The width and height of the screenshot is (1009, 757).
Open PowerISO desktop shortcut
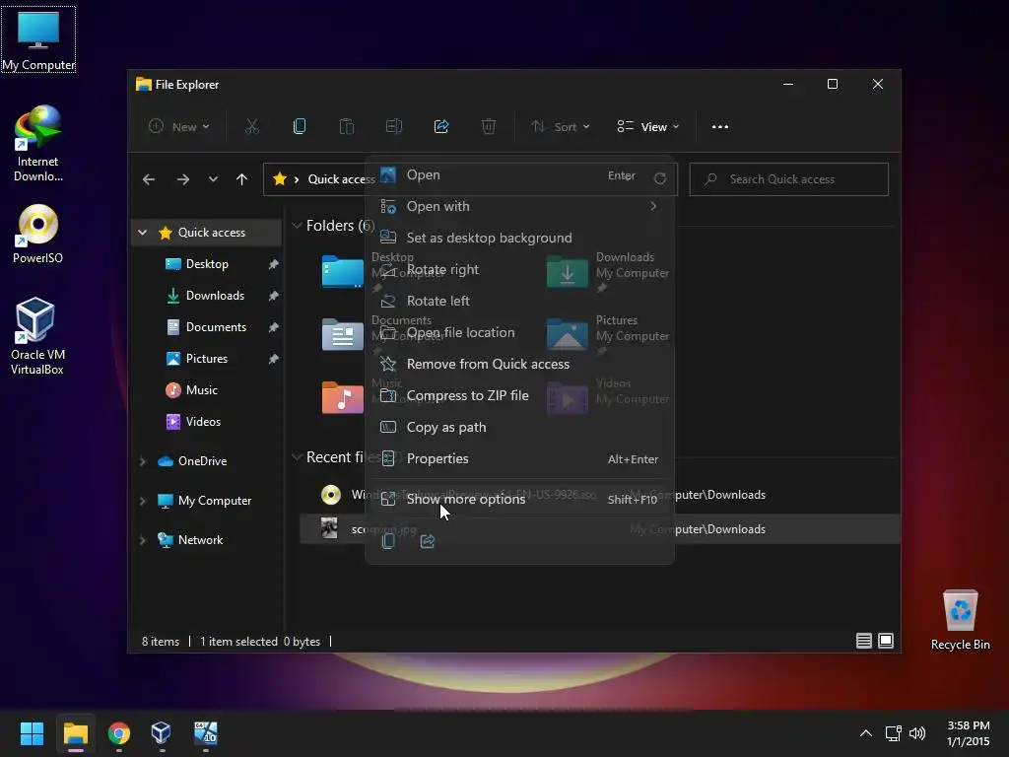click(38, 234)
